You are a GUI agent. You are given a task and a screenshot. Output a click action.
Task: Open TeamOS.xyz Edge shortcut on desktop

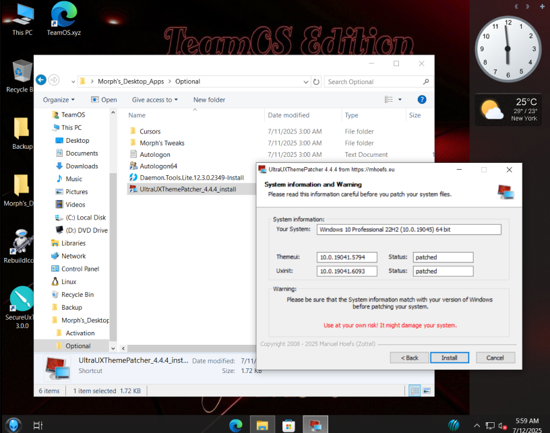pos(64,20)
